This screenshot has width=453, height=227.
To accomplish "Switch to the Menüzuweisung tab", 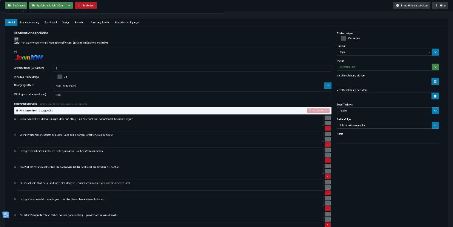I will pos(30,23).
